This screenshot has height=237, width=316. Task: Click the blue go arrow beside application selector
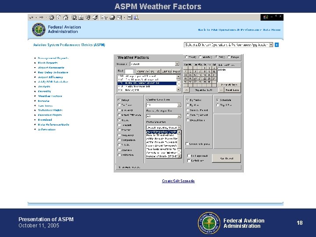click(x=276, y=45)
